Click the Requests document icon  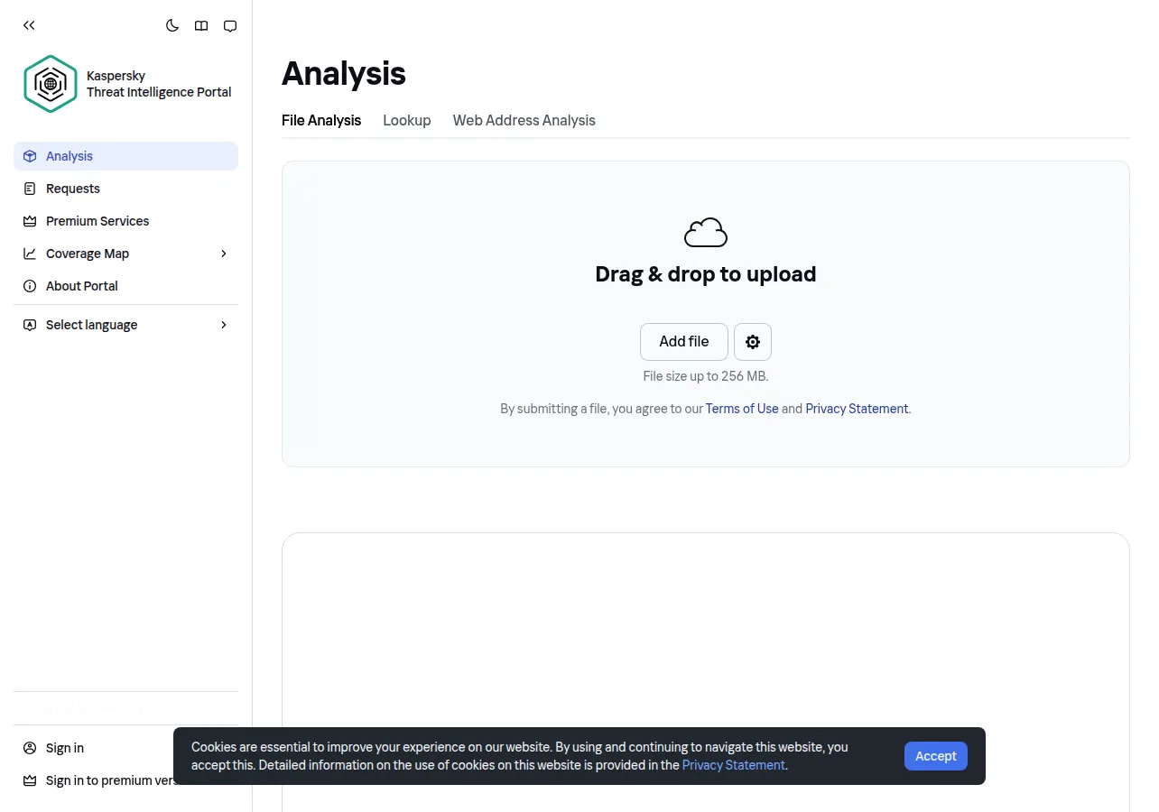[30, 189]
